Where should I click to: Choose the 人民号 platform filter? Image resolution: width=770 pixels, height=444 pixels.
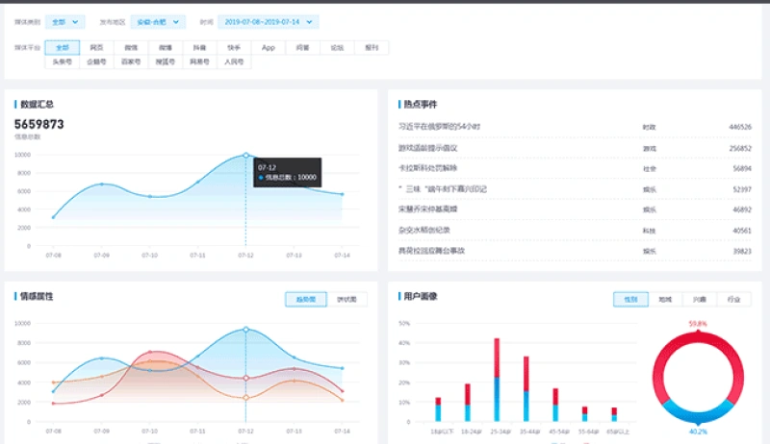coord(234,62)
